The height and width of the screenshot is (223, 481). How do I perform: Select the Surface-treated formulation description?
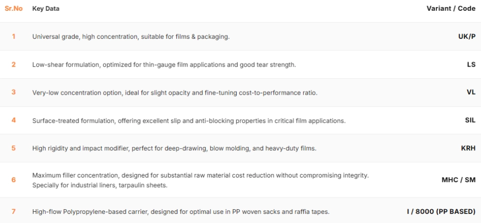[x=189, y=121]
